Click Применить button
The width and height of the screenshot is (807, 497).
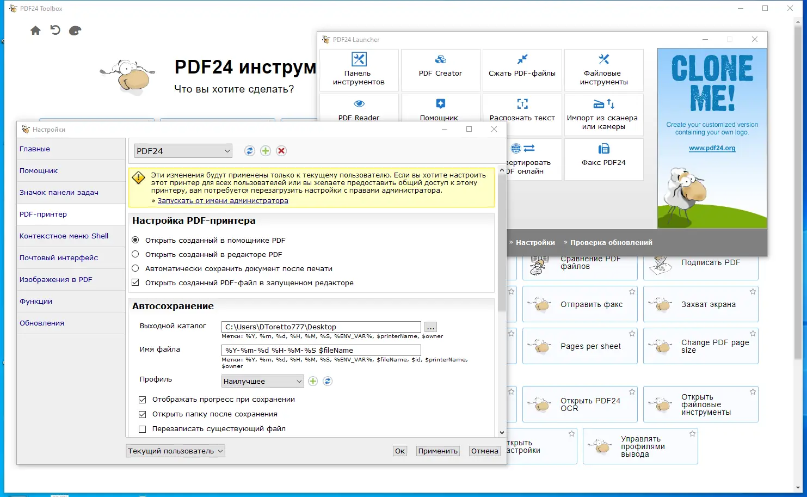point(438,451)
